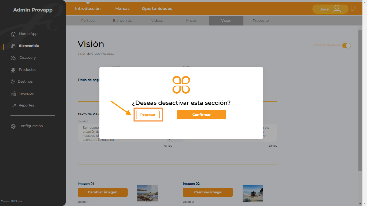Open Inversión label in sidebar

26,94
